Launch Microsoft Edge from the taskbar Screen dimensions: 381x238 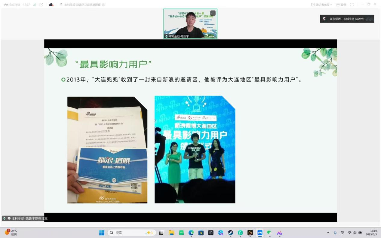191,233
